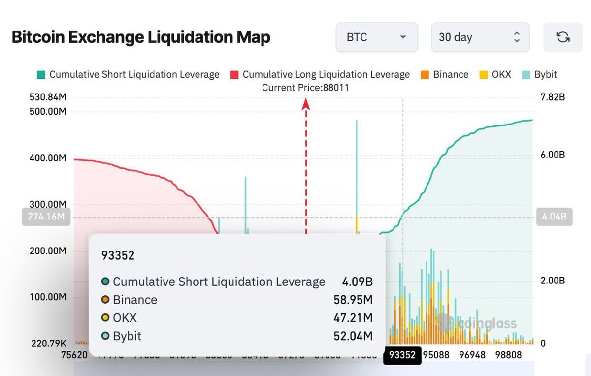Click the 30 day stepper arrows
The image size is (591, 376).
pos(516,37)
